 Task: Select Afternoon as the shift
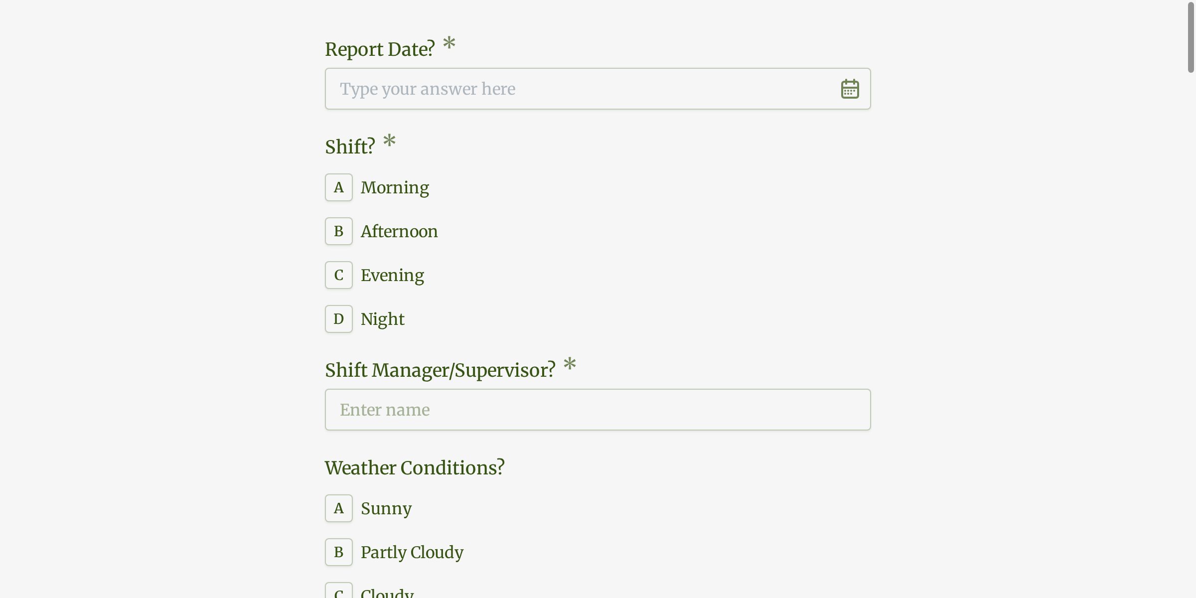pyautogui.click(x=399, y=231)
